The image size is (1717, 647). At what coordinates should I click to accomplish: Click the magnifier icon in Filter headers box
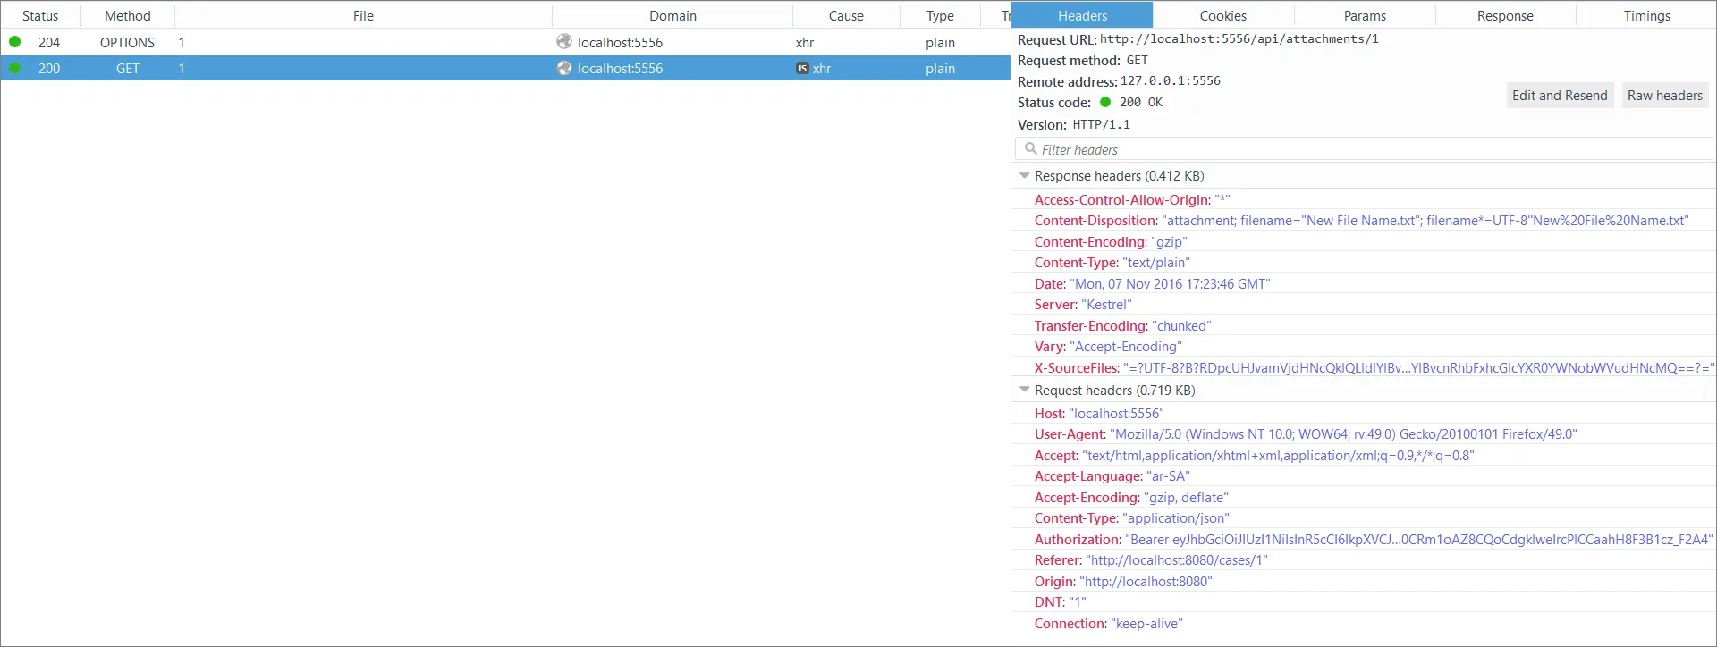[1031, 149]
